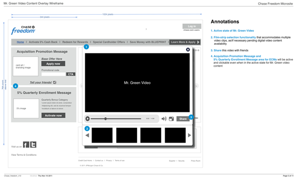This screenshot has width=294, height=184.
Task: Open Terms of use footer link
Action: [x=120, y=160]
